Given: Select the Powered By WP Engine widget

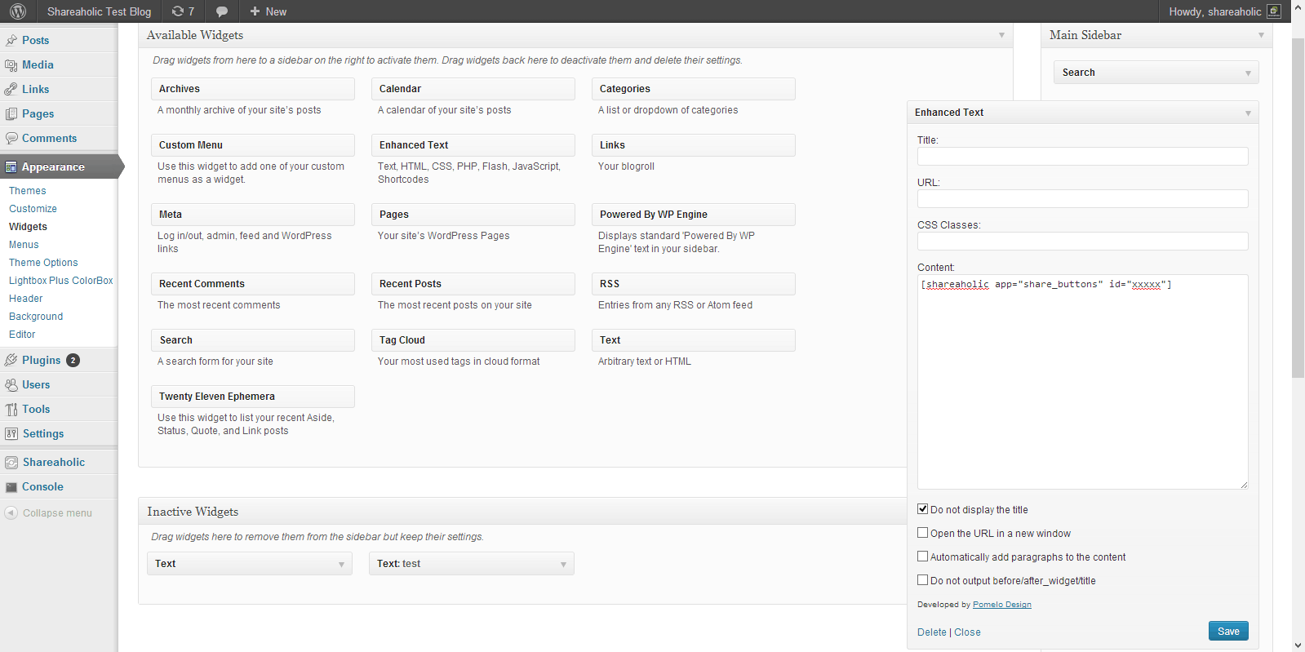Looking at the screenshot, I should (694, 215).
